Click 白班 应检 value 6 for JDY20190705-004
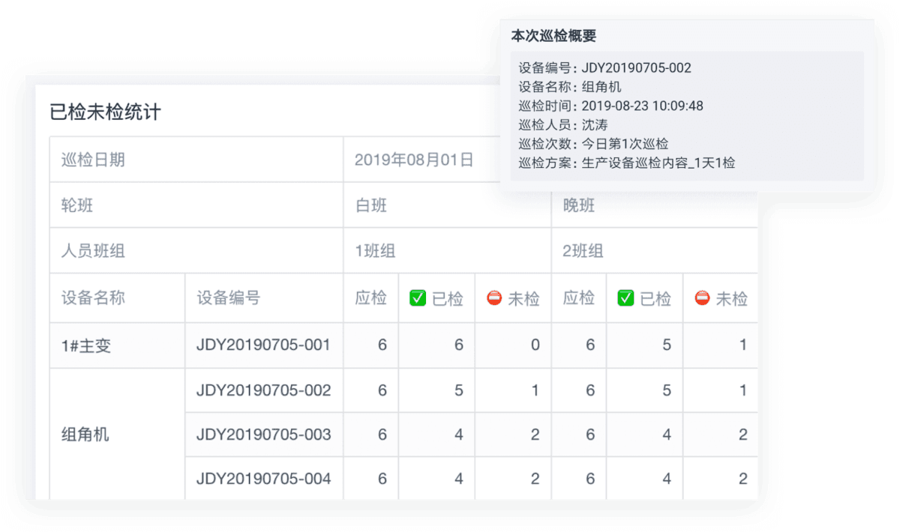 point(382,478)
